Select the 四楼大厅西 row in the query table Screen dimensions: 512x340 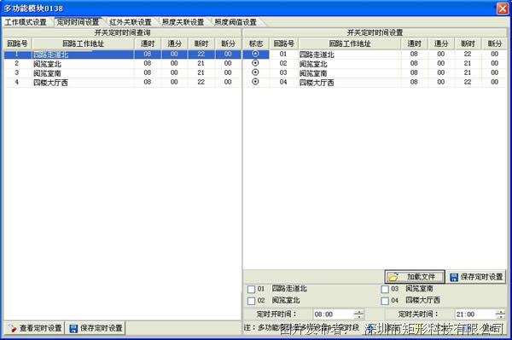(122, 82)
